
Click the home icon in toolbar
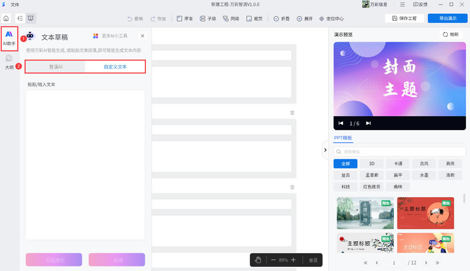pyautogui.click(x=6, y=18)
